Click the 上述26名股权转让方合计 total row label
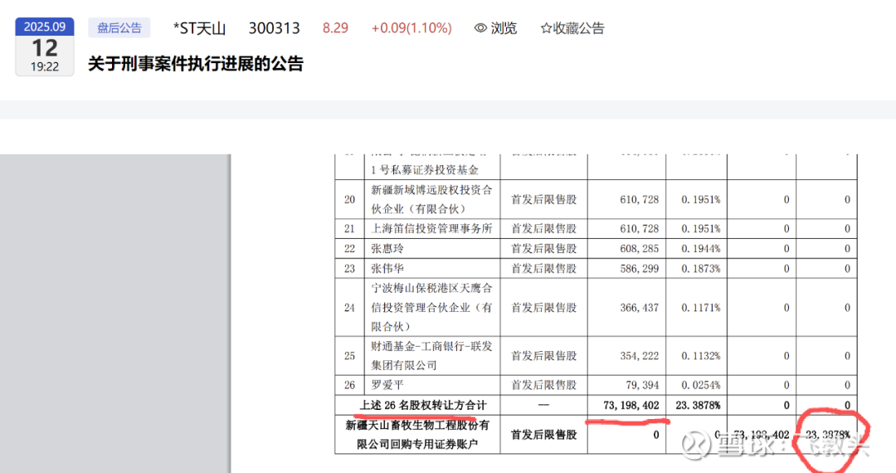 point(423,405)
